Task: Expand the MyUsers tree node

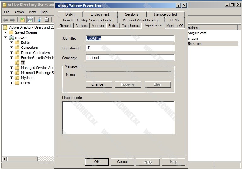Action: [11, 78]
